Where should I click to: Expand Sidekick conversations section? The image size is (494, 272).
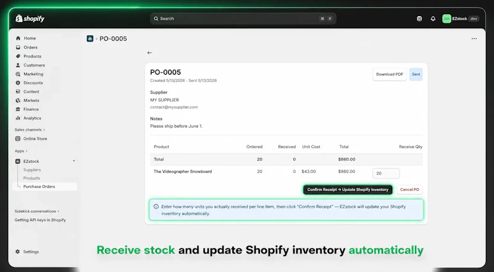(x=37, y=211)
